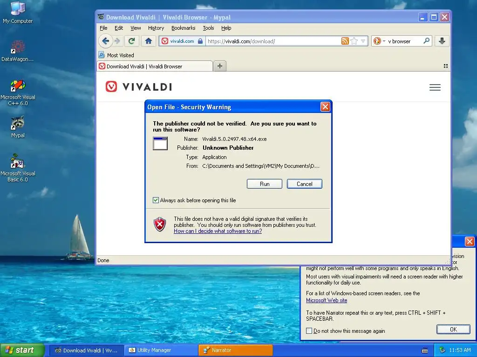Open the View menu
Image resolution: width=477 pixels, height=357 pixels.
[136, 28]
